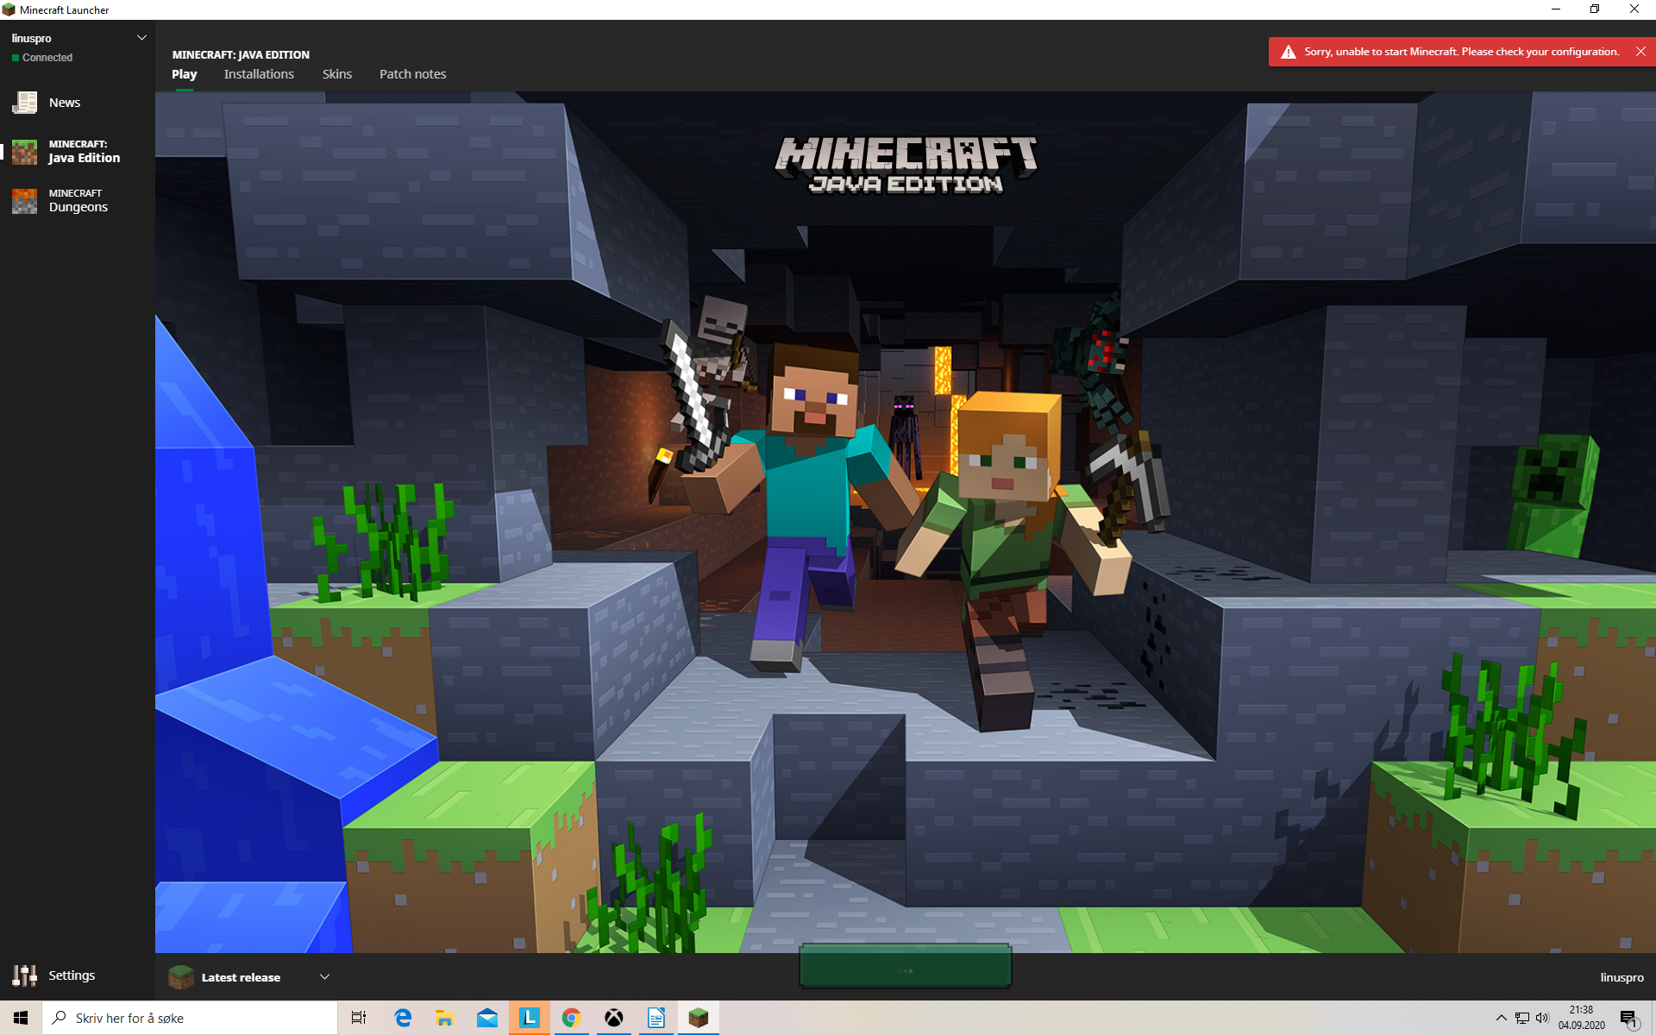1656x1035 pixels.
Task: Click the Latest release grass block icon
Action: coord(181,977)
